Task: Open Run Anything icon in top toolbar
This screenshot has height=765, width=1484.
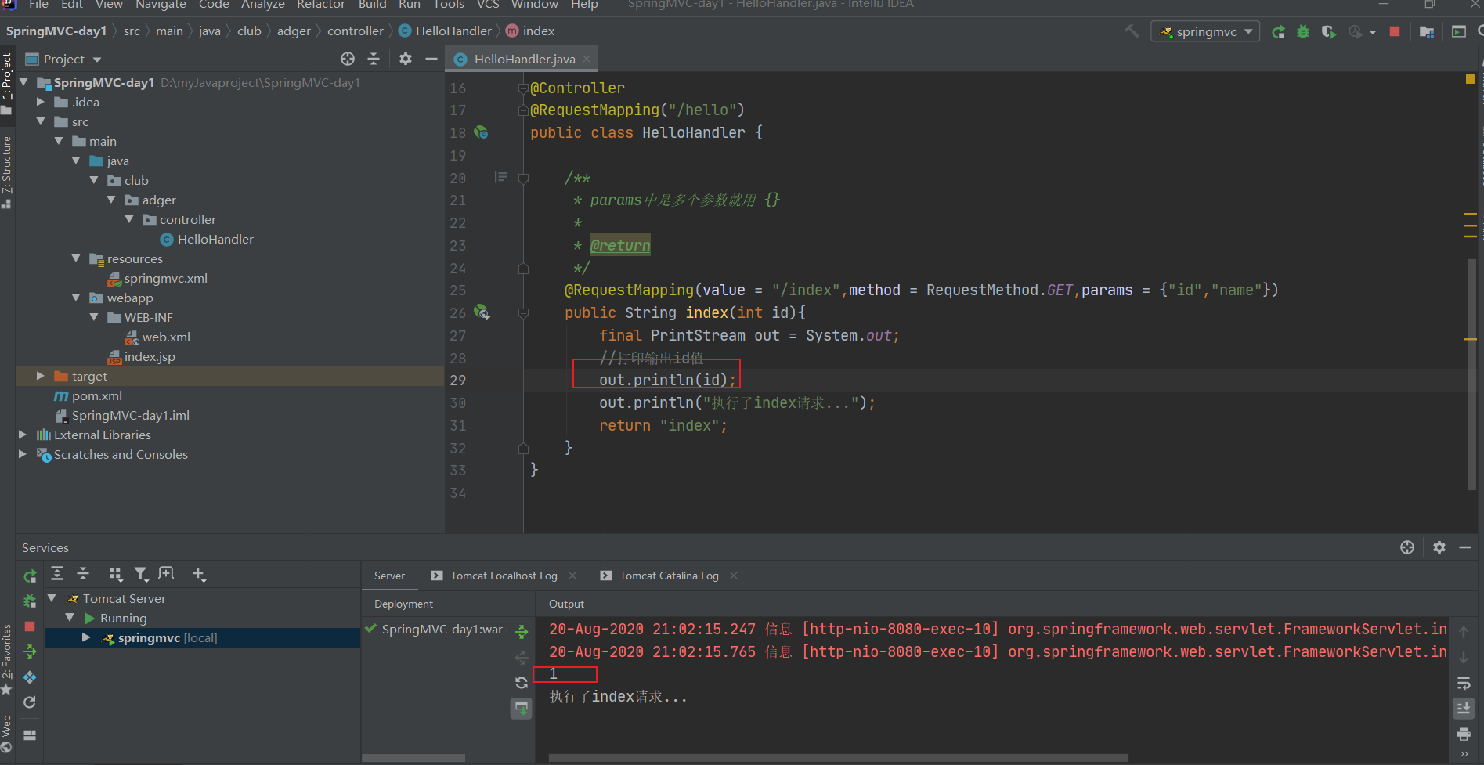Action: pyautogui.click(x=1458, y=31)
